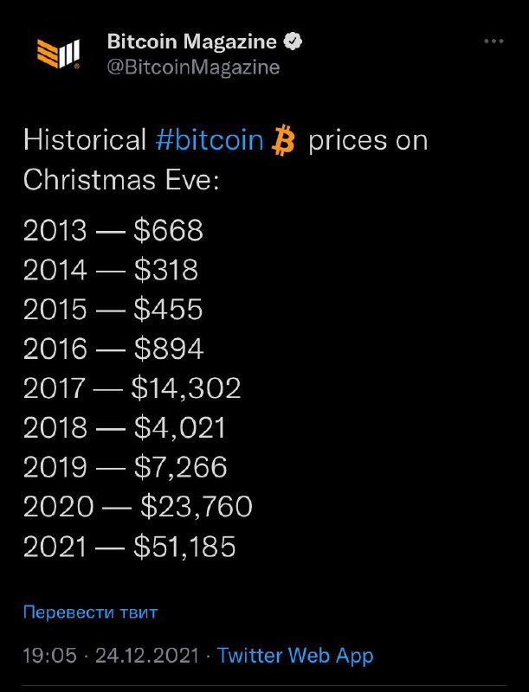This screenshot has height=692, width=529.
Task: Open the three-dot tweet options menu
Action: [x=493, y=42]
